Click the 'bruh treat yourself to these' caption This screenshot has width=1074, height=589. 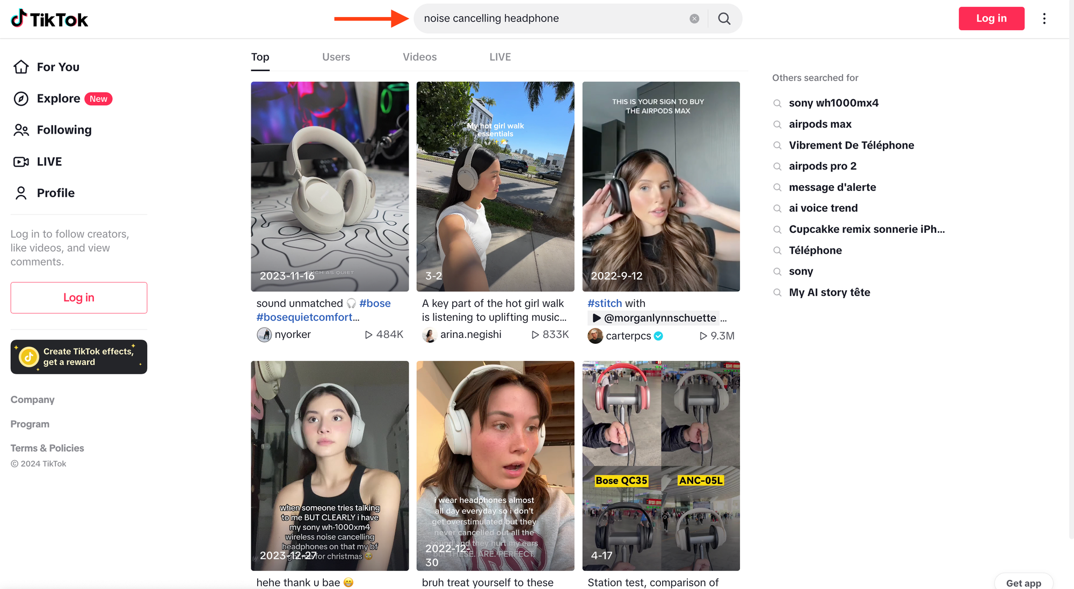pyautogui.click(x=488, y=583)
